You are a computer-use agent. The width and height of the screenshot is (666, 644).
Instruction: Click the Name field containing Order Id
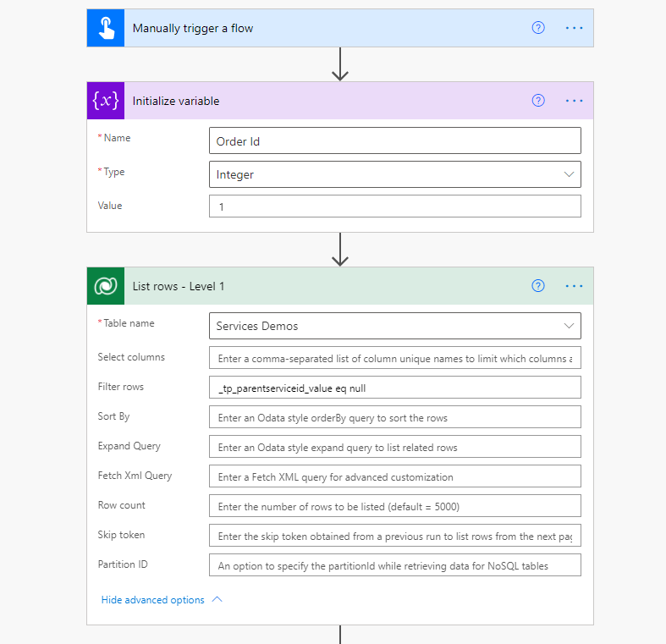394,140
